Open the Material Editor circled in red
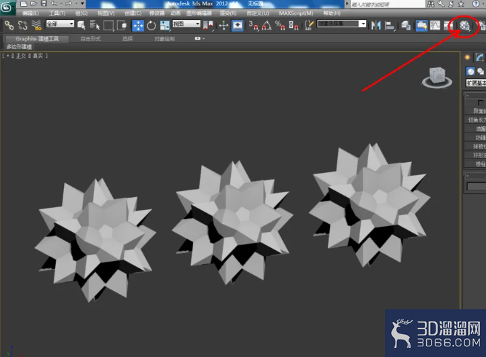Screen dimensions: 486x357 (464, 26)
